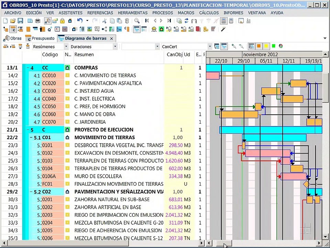Toggle the pressed euro budget view button

pos(13,29)
